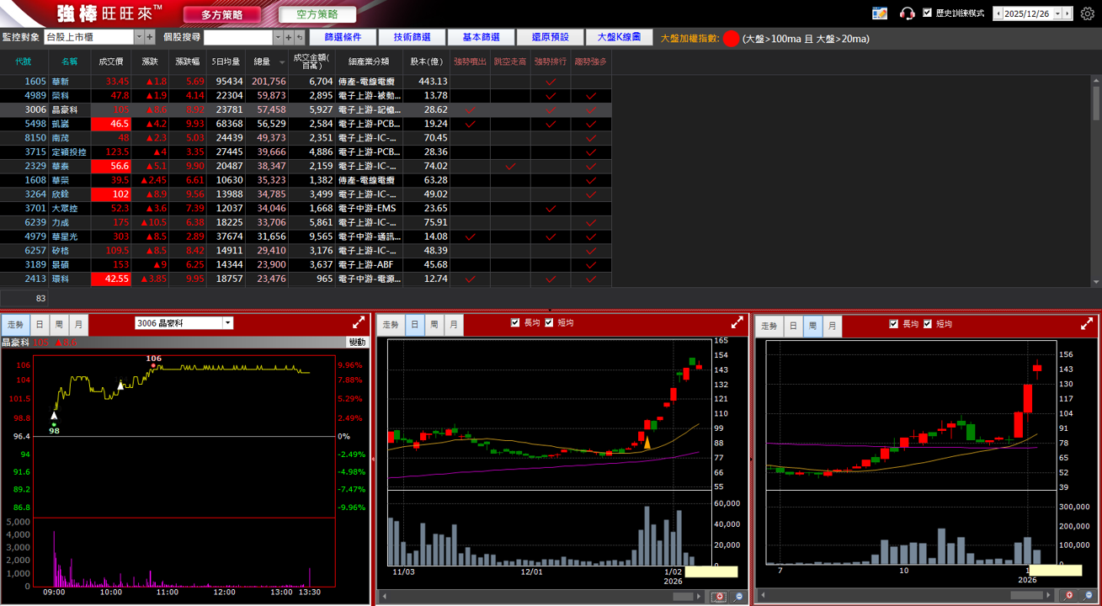
Task: Select 日 tab in the intraday chart panel
Action: point(40,323)
